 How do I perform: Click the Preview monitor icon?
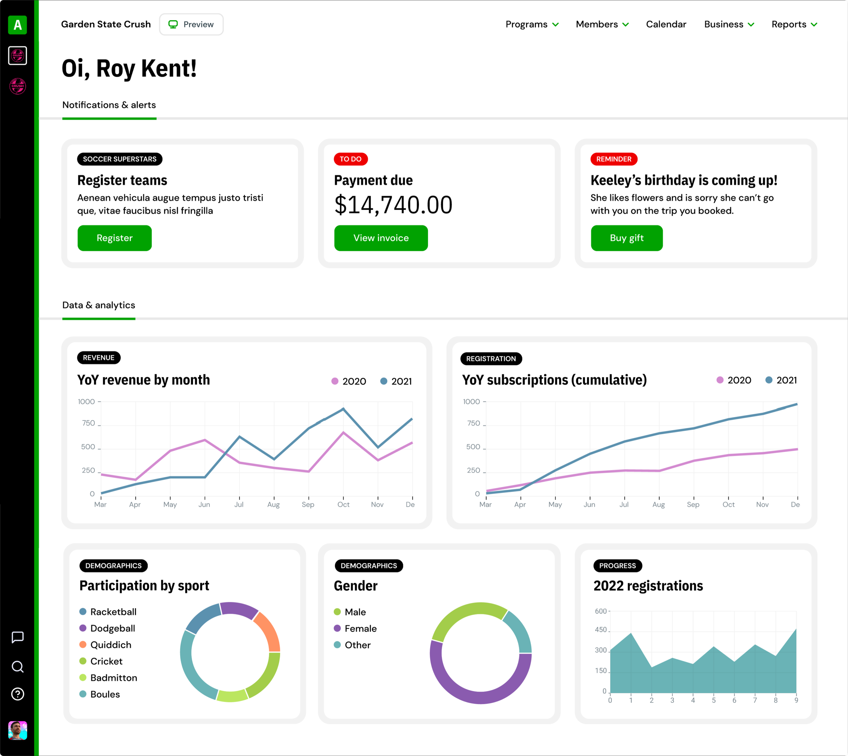coord(173,24)
